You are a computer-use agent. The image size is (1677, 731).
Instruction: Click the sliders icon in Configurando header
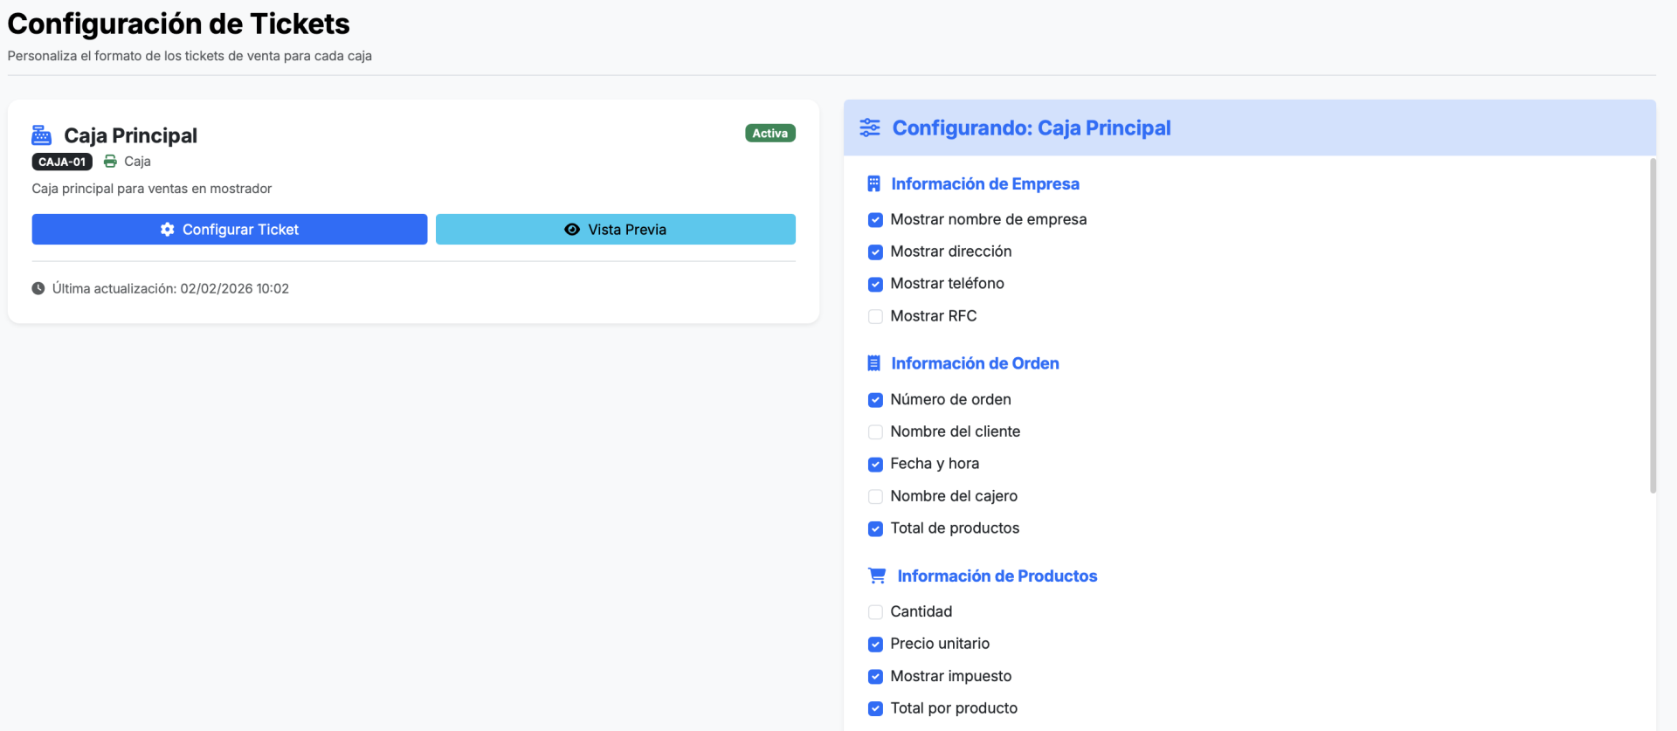pyautogui.click(x=869, y=128)
